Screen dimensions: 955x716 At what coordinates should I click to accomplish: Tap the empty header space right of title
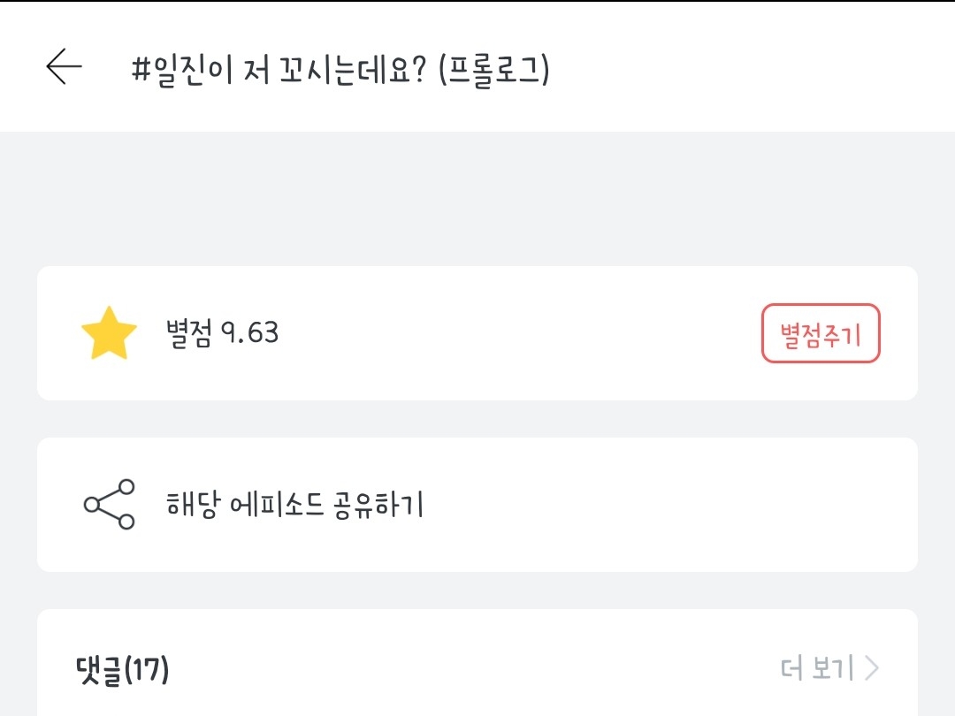click(752, 67)
